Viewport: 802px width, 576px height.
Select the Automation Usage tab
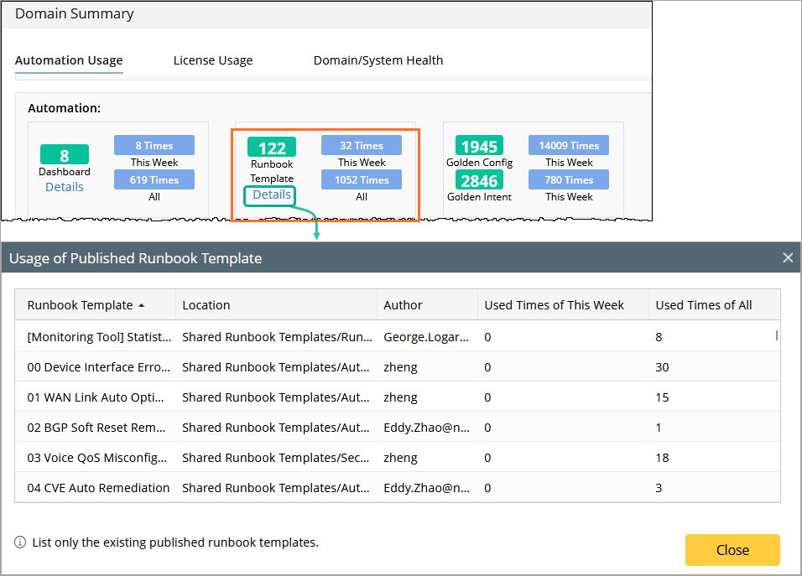69,60
